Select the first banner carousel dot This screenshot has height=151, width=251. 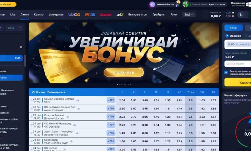(x=118, y=84)
